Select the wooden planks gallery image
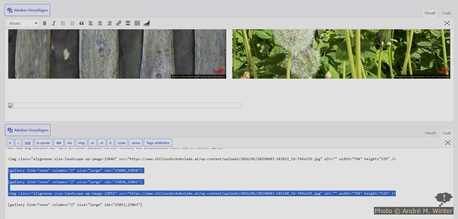This screenshot has width=458, height=219. pyautogui.click(x=117, y=54)
